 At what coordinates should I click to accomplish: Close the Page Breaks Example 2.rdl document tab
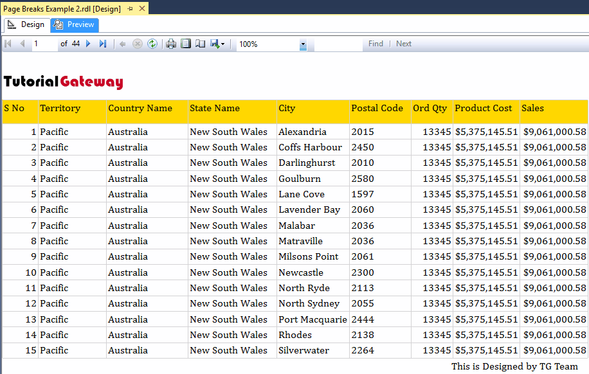(x=142, y=9)
